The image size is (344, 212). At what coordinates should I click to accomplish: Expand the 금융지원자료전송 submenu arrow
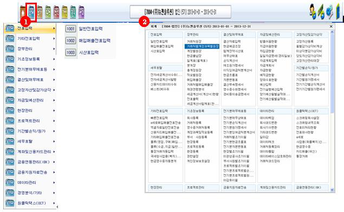[x=54, y=173]
